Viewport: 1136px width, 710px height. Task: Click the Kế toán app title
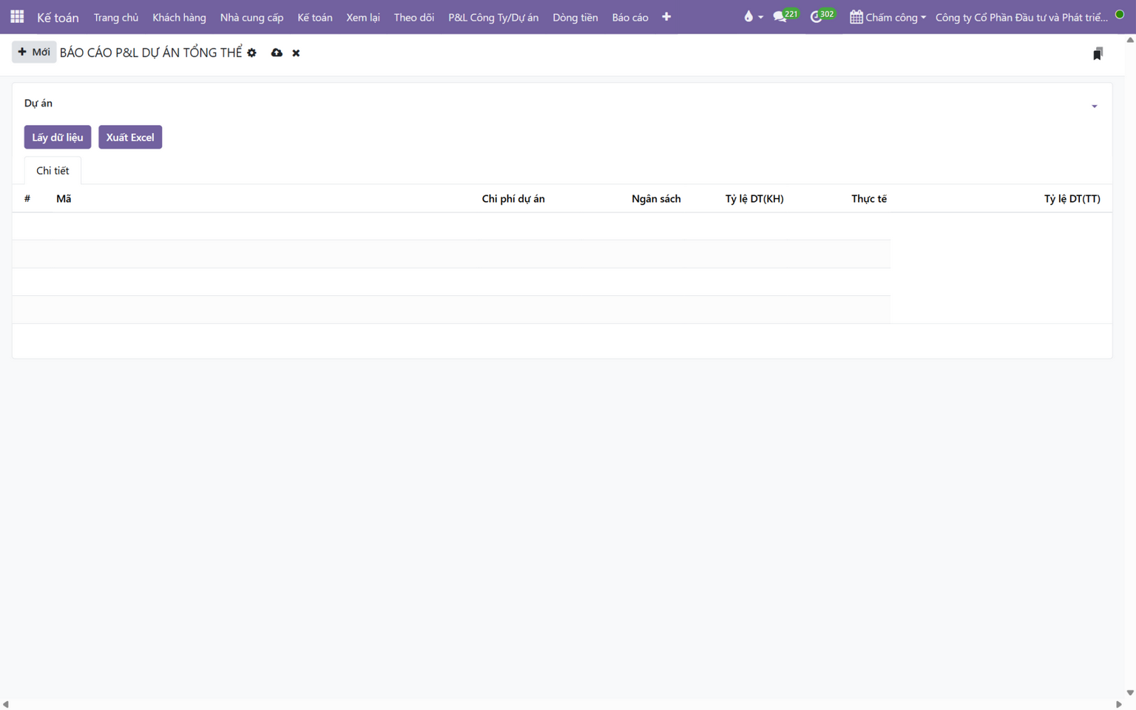58,17
